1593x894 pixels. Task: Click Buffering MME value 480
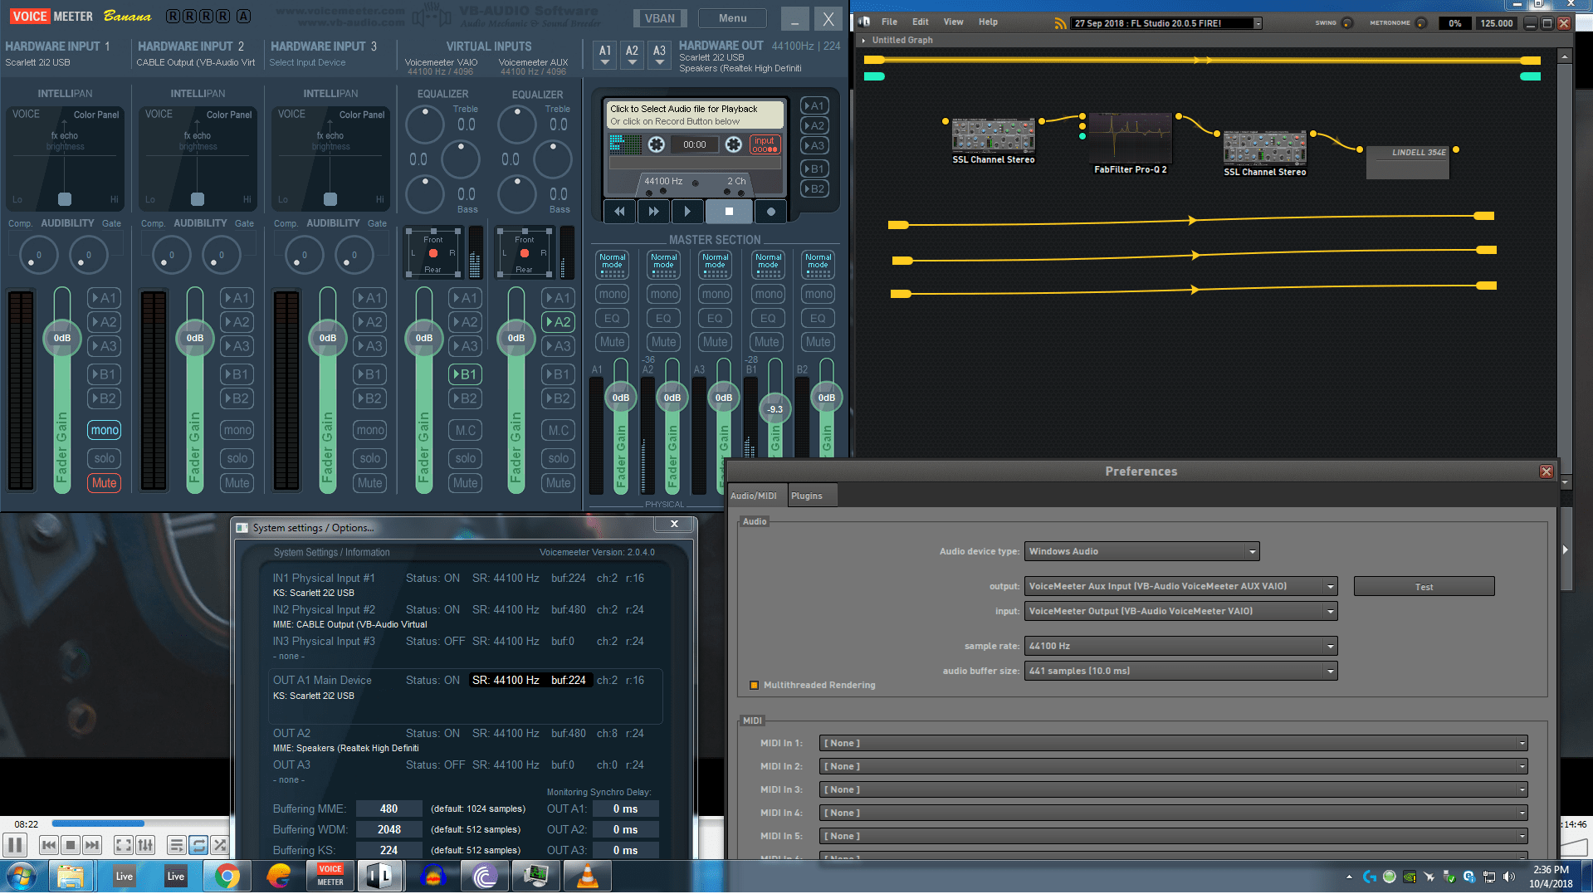[x=388, y=809]
